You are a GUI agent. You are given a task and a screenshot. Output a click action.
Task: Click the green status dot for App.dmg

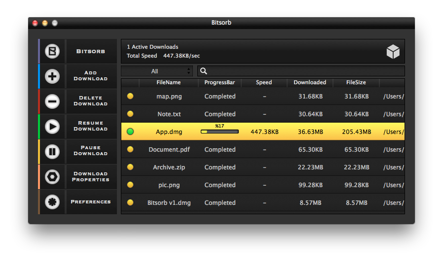(x=130, y=131)
